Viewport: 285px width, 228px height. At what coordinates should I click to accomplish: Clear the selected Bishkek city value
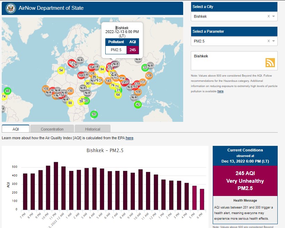point(268,16)
